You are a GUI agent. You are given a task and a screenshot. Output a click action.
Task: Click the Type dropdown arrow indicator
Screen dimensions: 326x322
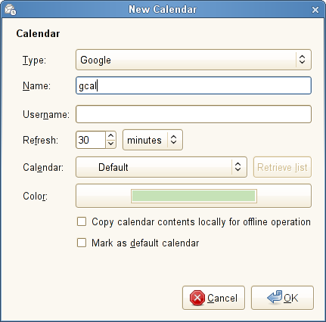[x=302, y=60]
